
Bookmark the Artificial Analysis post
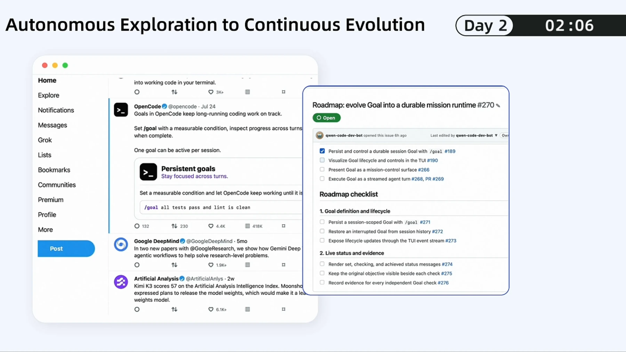[283, 309]
